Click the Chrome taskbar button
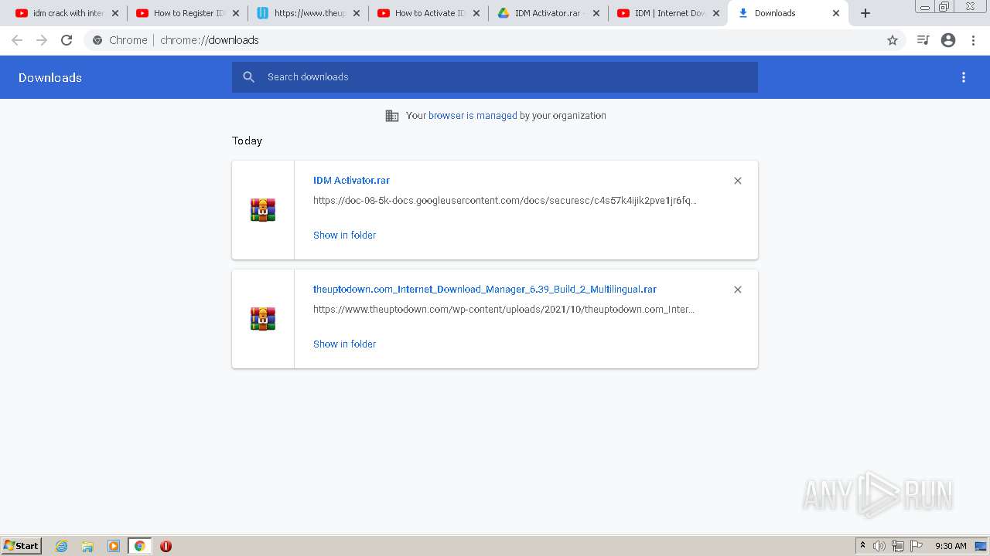Image resolution: width=990 pixels, height=556 pixels. click(139, 546)
